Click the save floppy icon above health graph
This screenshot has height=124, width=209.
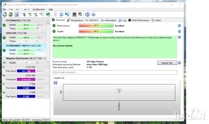tap(56, 83)
